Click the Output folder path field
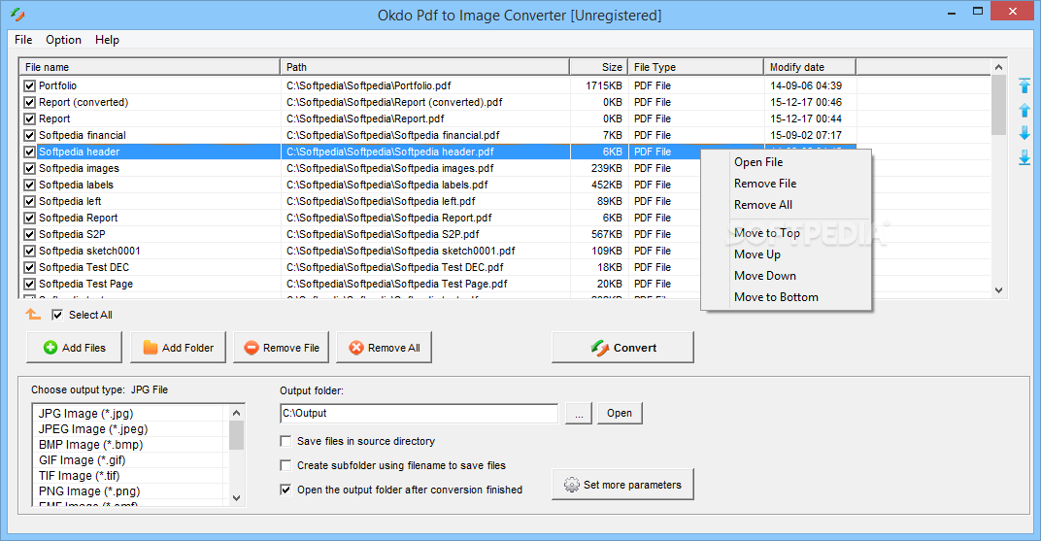 click(419, 413)
